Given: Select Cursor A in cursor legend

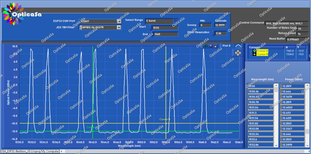Looking at the screenshot, I should pyautogui.click(x=262, y=51).
